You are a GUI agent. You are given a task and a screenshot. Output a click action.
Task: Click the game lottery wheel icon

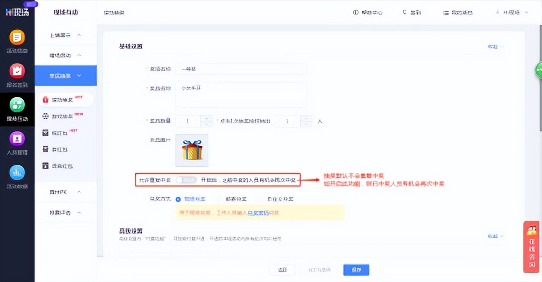(x=45, y=116)
